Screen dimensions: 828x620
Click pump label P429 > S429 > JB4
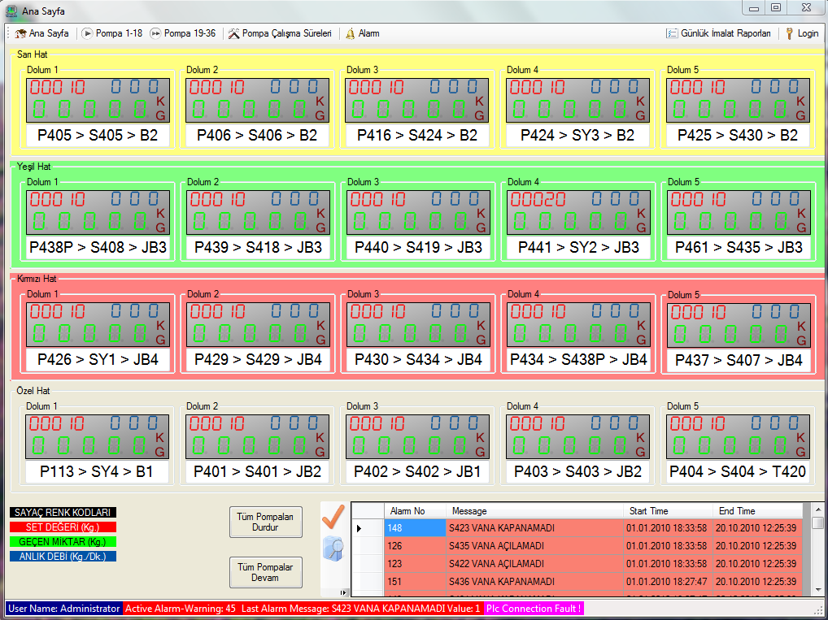pyautogui.click(x=258, y=360)
